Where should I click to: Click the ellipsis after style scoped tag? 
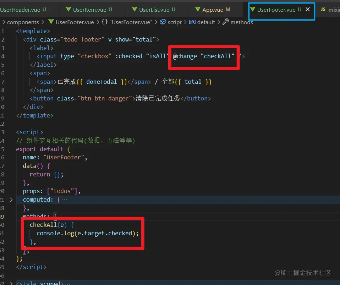click(68, 283)
